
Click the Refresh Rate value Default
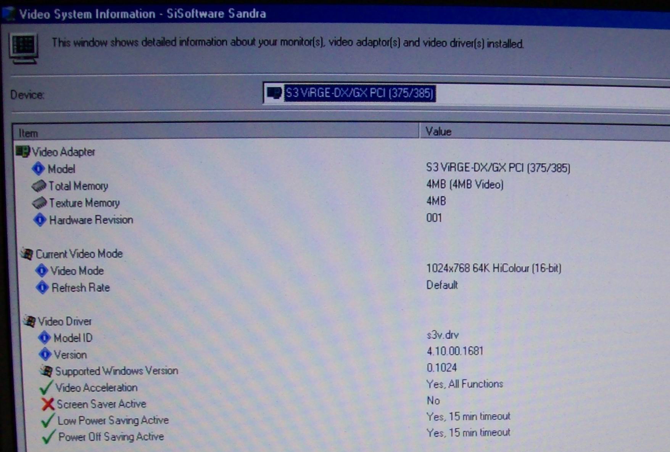coord(442,285)
